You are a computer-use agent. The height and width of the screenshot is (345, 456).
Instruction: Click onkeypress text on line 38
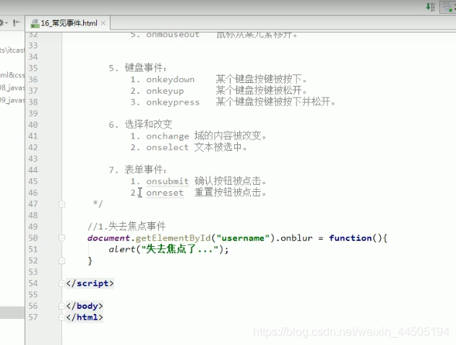(x=173, y=102)
